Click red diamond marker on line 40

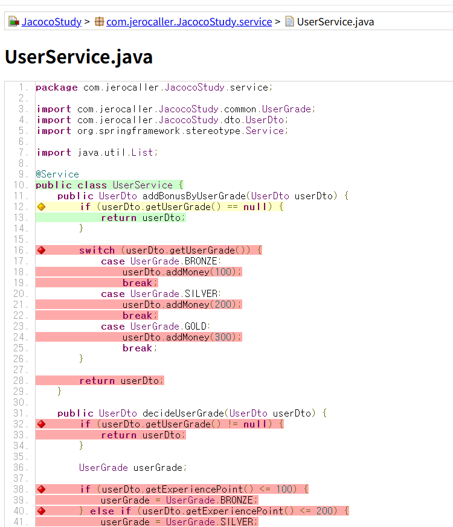(x=41, y=511)
